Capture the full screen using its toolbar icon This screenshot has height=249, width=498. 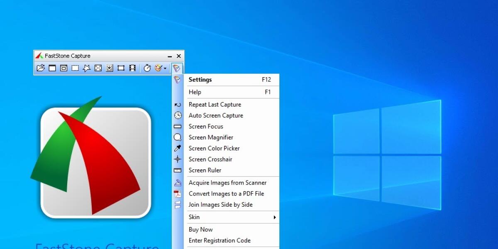pos(98,68)
